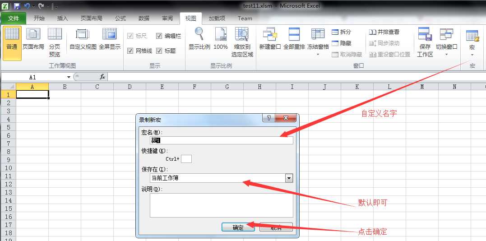Click the Save icon in quick access toolbar
486x241 pixels.
pyautogui.click(x=17, y=6)
